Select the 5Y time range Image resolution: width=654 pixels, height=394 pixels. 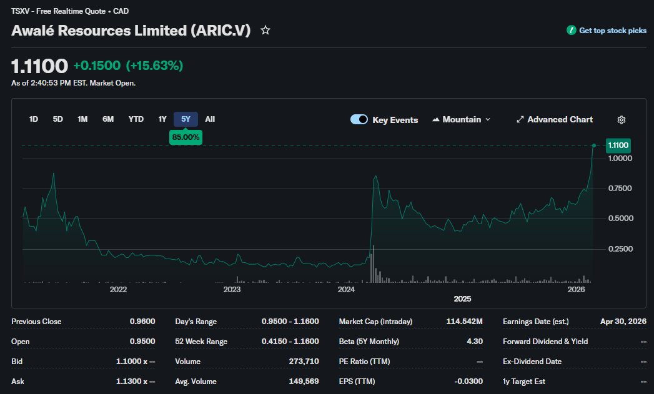[186, 119]
